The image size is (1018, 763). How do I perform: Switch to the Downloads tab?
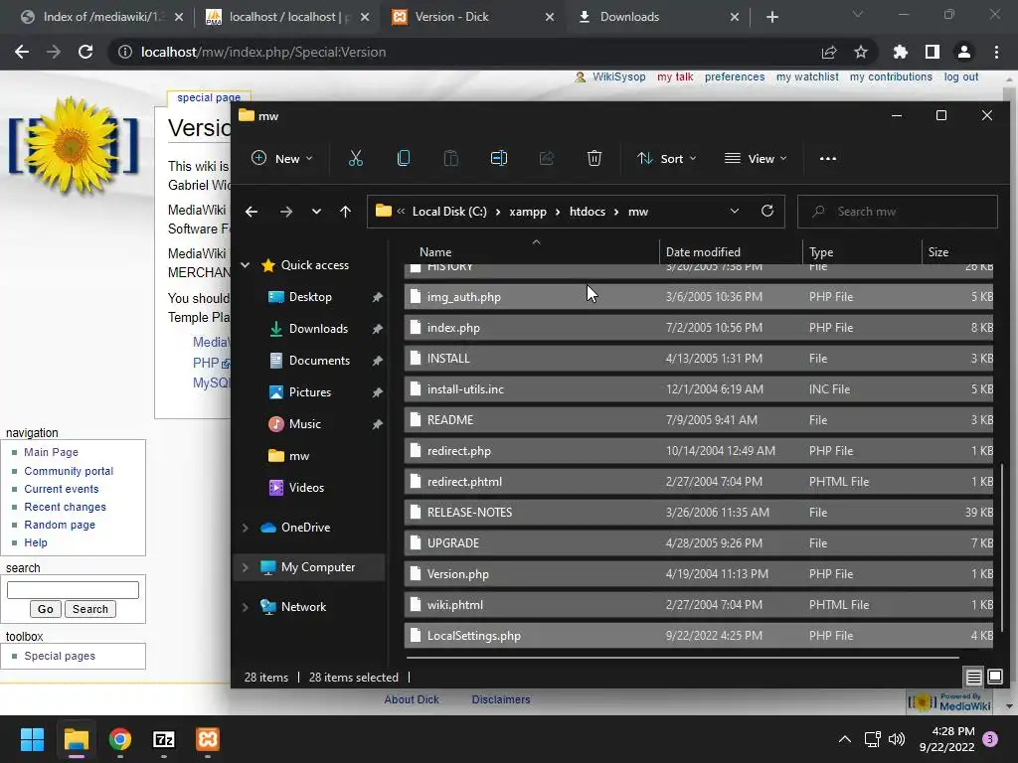point(658,17)
